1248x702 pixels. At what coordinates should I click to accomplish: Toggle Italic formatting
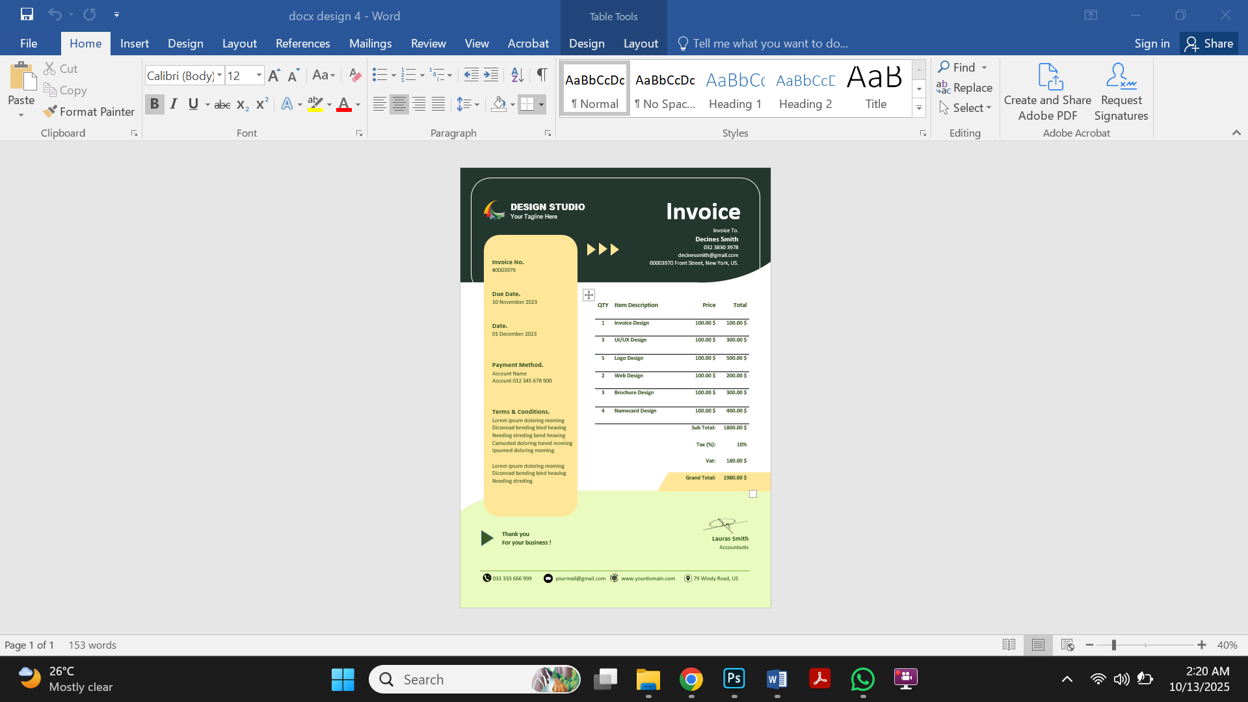point(174,104)
